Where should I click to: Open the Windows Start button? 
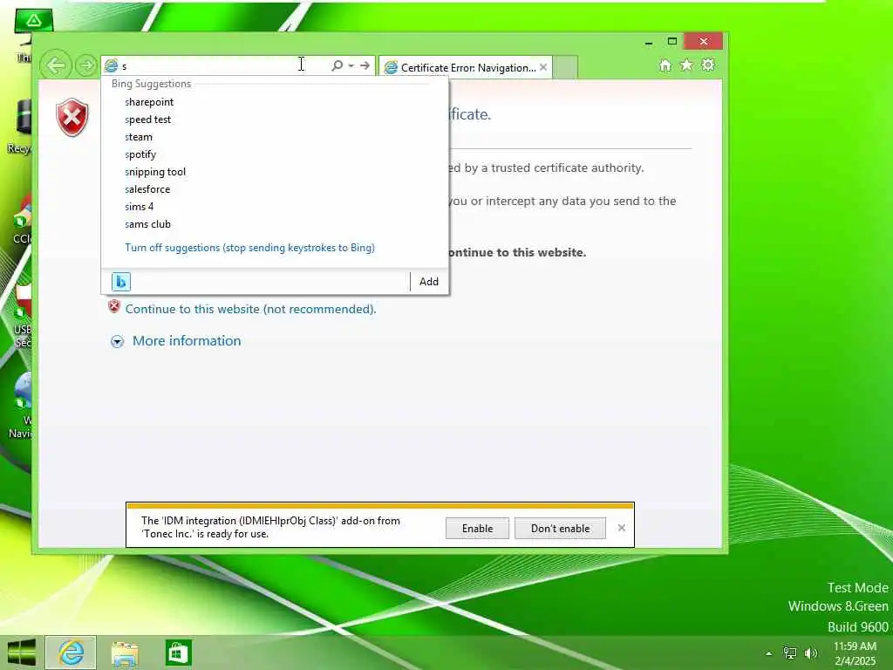click(22, 653)
